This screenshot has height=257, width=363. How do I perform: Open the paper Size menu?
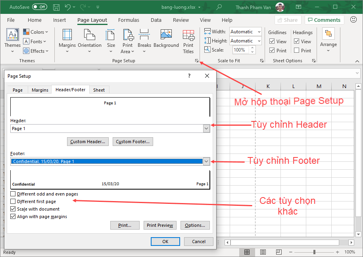(111, 41)
